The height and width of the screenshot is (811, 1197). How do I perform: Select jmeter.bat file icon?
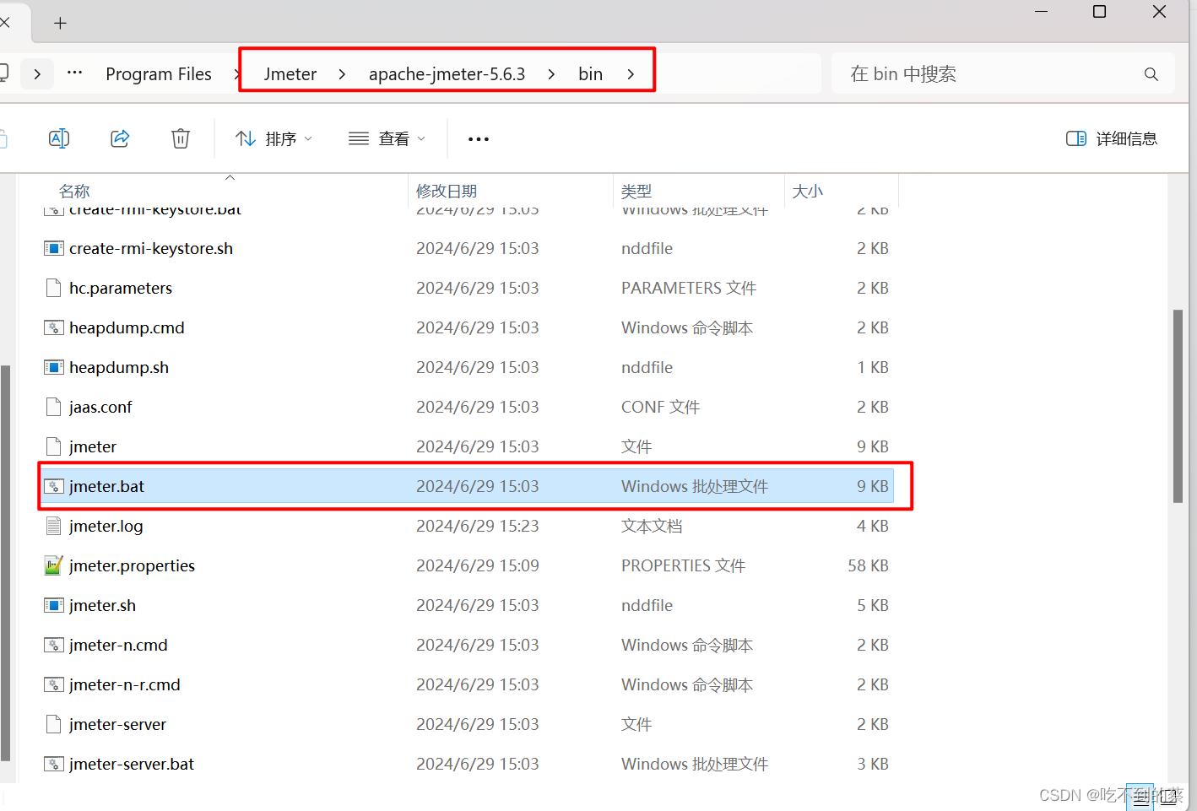[x=53, y=486]
